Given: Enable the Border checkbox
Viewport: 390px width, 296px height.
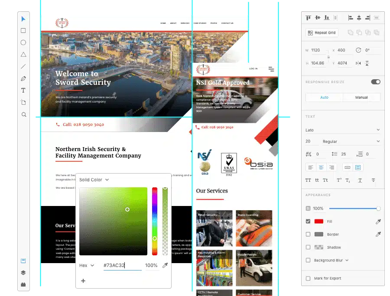Looking at the screenshot, I should [308, 234].
